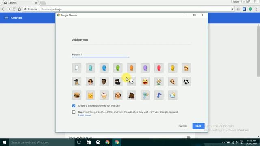Pick the smiley face avatar

pos(145,82)
